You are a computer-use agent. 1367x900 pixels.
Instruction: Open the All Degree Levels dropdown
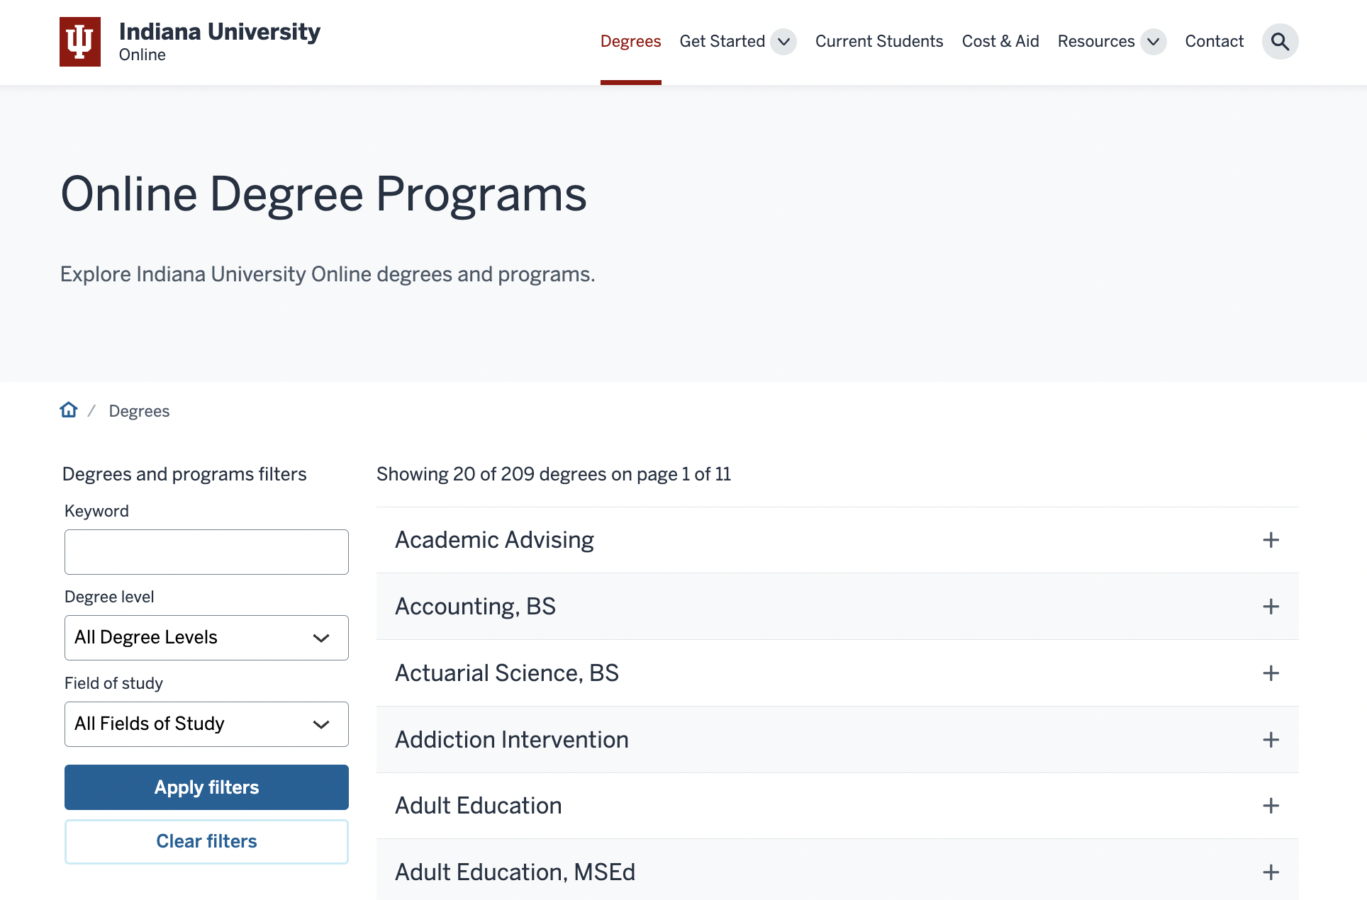[206, 638]
